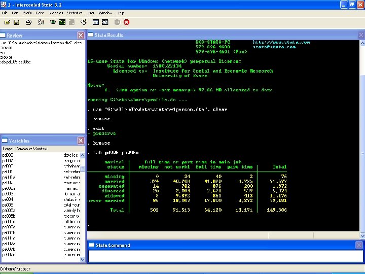Open the Viewer using the eye icon
Screen dimensions: 365x274
(x=53, y=22)
